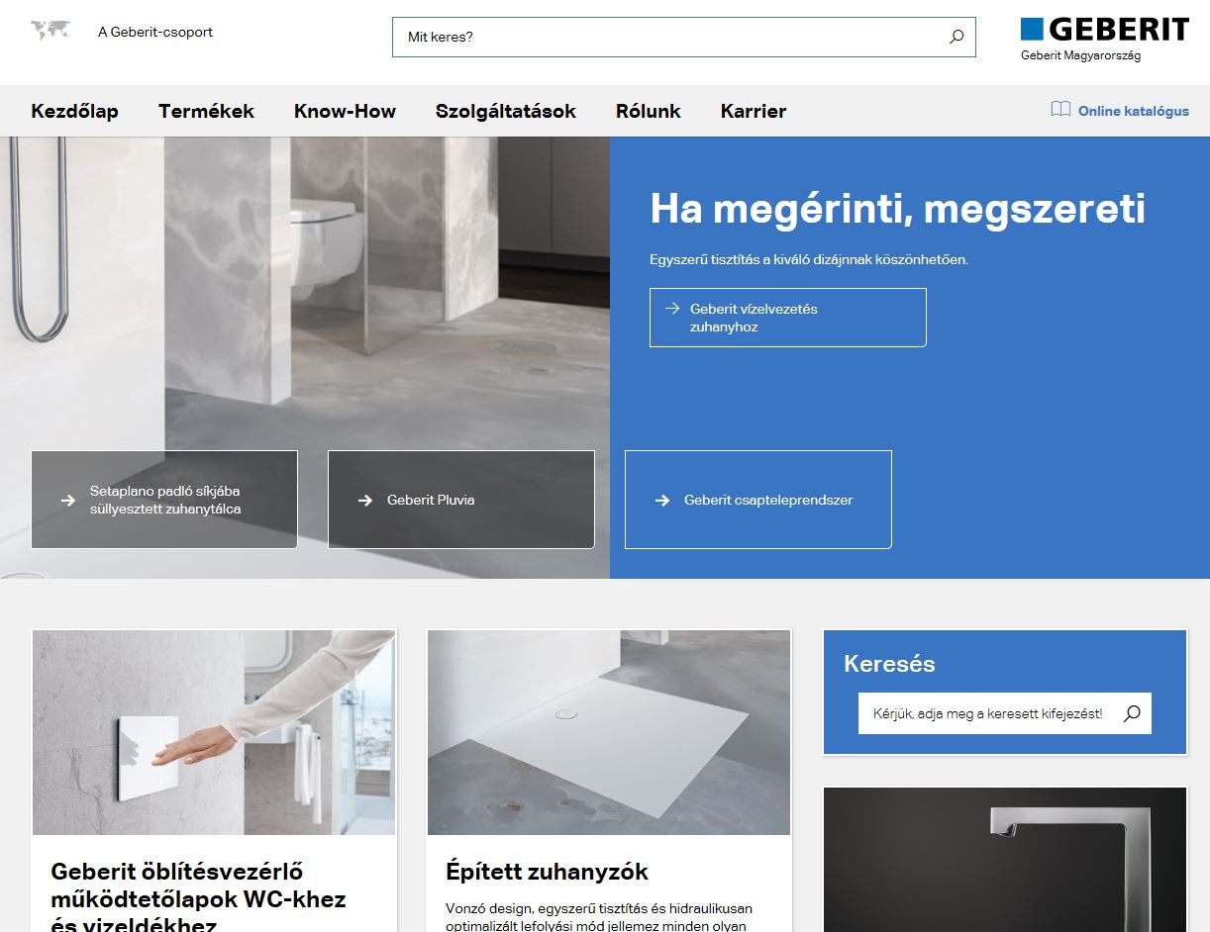Click arrow icon beside Geberit Pluvia
Viewport: 1210px width, 932px height.
pos(365,501)
